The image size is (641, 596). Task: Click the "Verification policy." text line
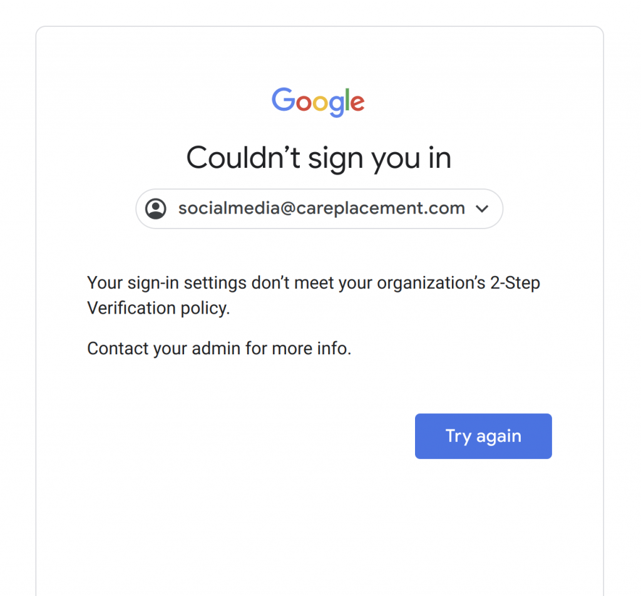pyautogui.click(x=158, y=308)
